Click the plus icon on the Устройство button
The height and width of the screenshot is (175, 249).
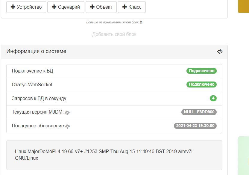click(x=13, y=7)
